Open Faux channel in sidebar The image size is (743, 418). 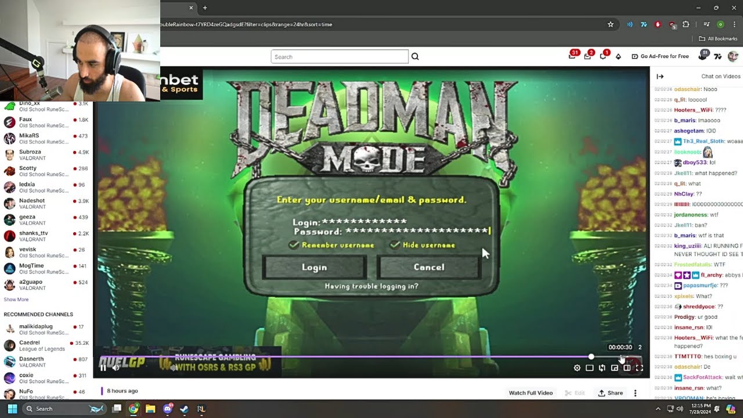tap(46, 122)
